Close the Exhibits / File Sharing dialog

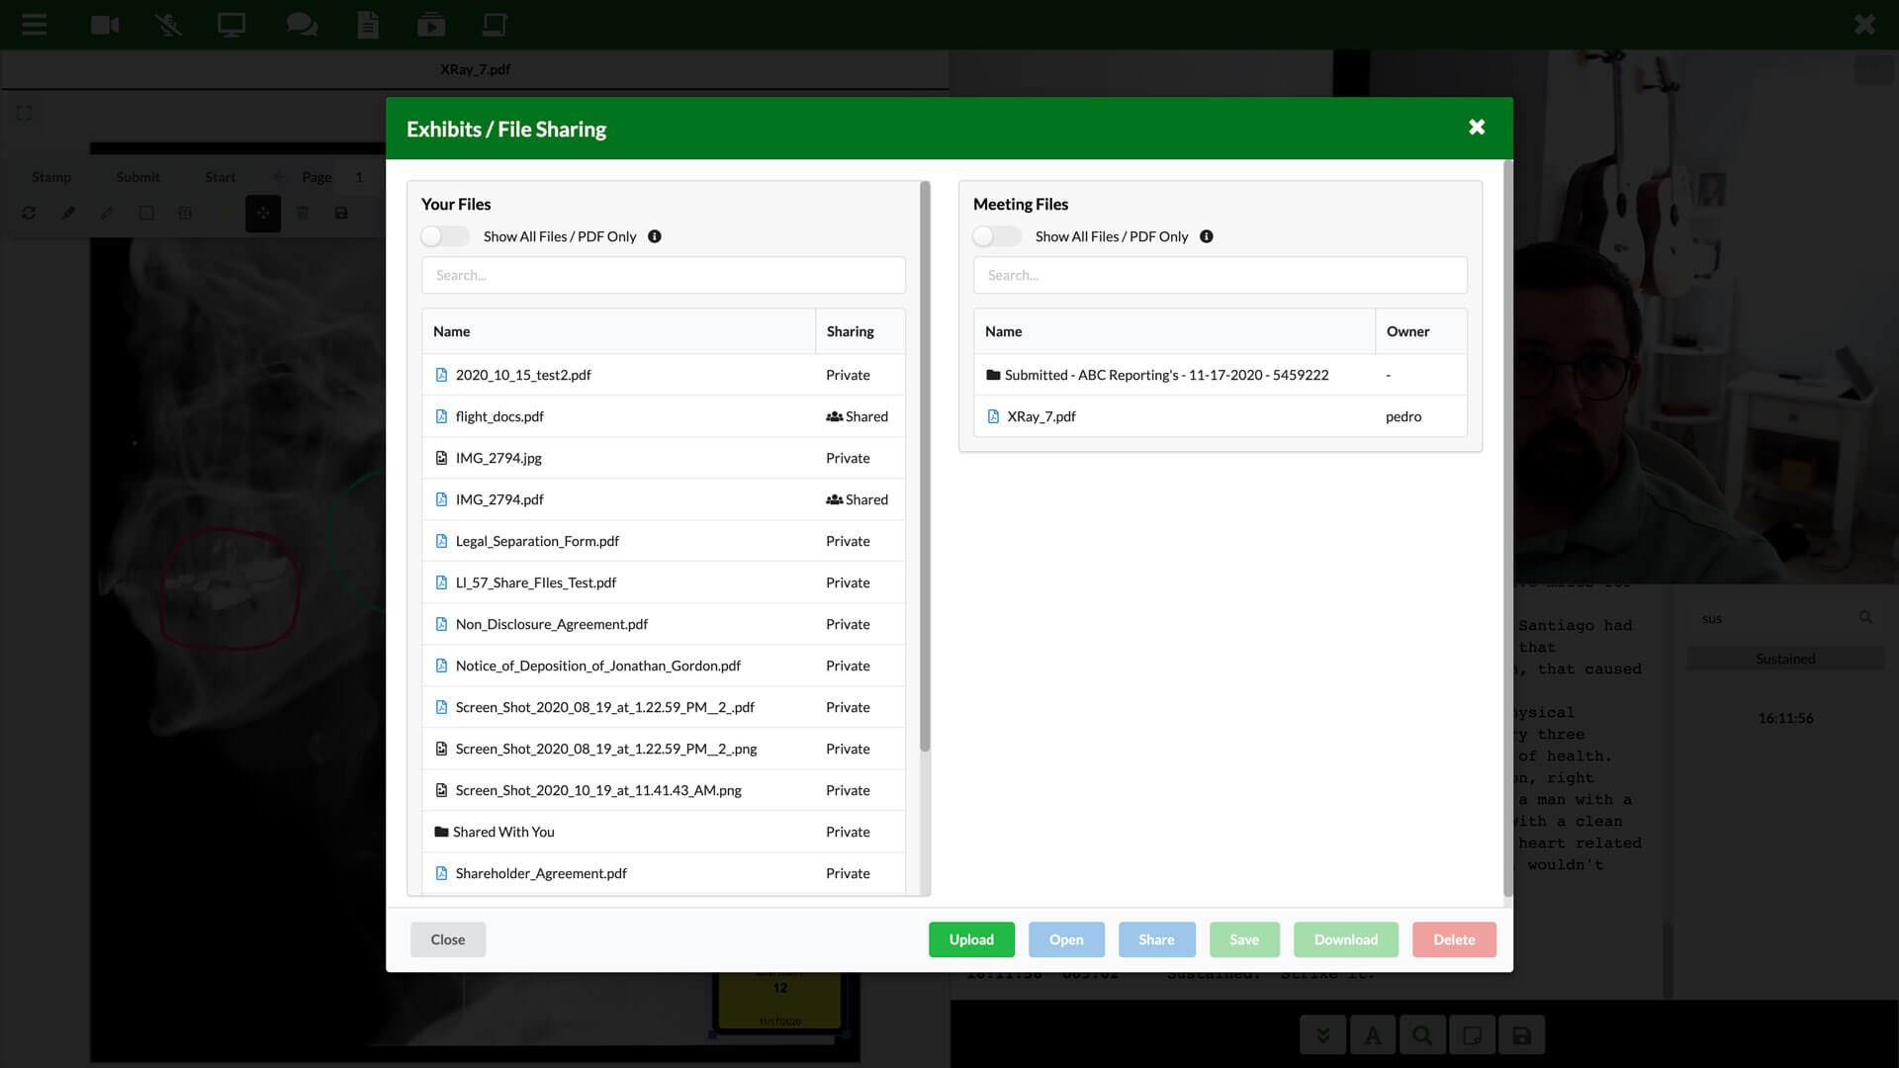[x=1477, y=127]
